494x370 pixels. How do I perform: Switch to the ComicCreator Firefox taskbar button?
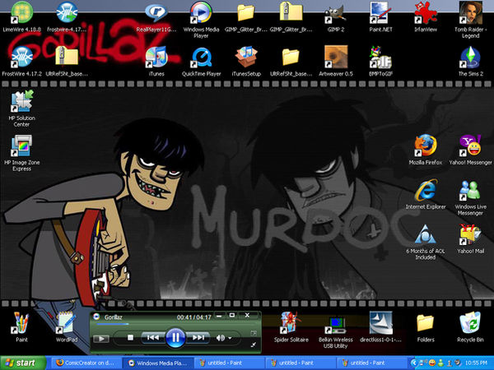click(85, 363)
